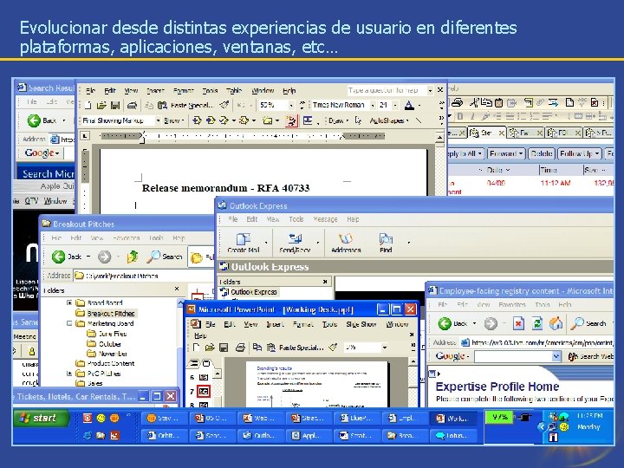
Task: Expand the Brand Board folder in tree
Action: point(69,302)
